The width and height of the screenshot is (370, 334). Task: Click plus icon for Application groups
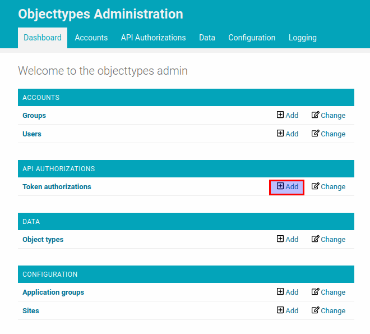[280, 291]
